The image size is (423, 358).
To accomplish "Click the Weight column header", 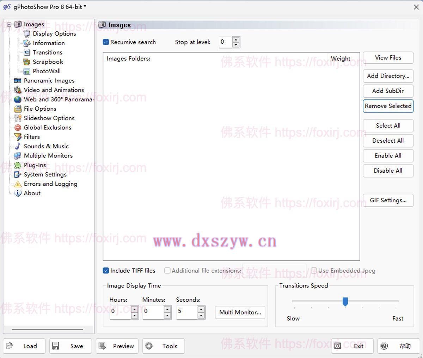I will [x=343, y=58].
